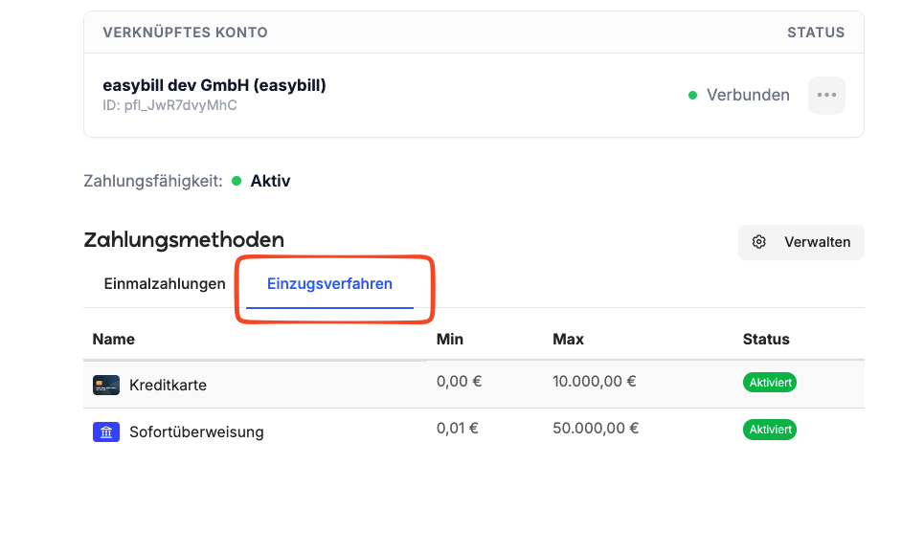
Task: Click the Aktiv Zahlungsfähigkeit status
Action: coord(270,181)
